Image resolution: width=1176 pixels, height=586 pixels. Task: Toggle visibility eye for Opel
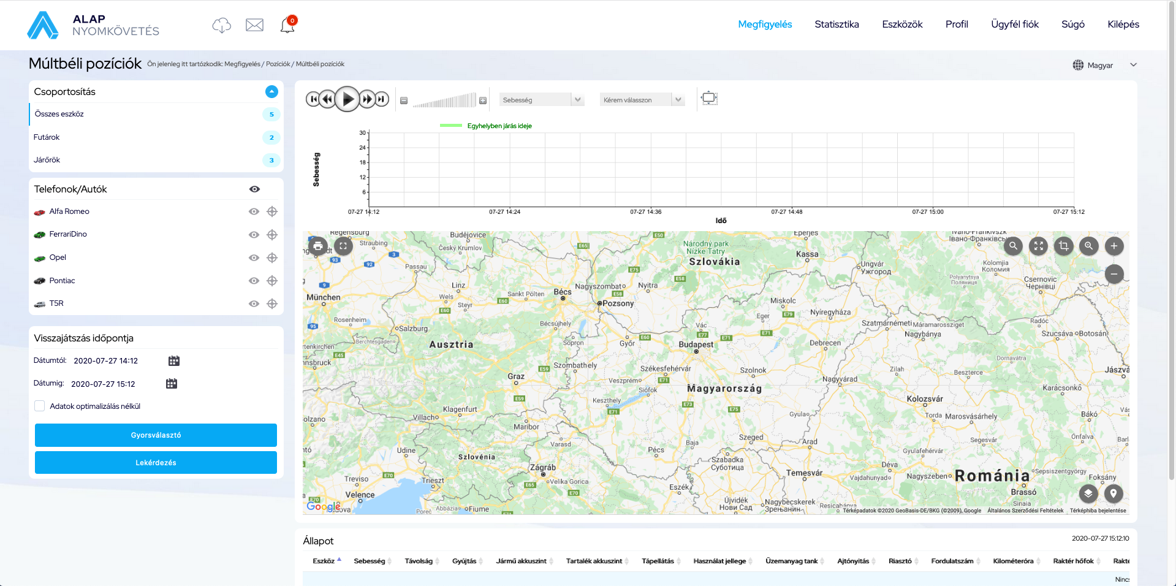pyautogui.click(x=254, y=258)
